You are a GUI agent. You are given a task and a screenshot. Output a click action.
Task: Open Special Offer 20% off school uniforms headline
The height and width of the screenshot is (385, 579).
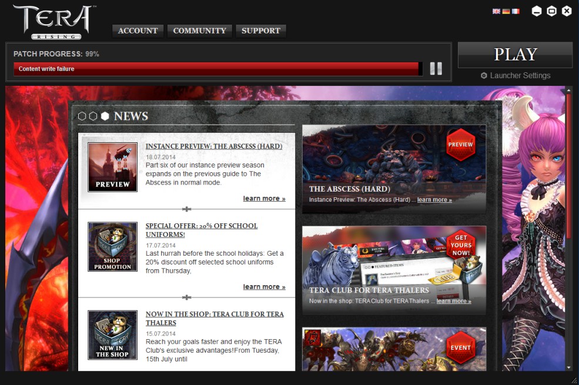click(201, 230)
